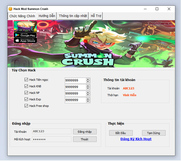Increase the Hack NP value with up arrow
Viewport: 181px width, 161px height.
(x=88, y=93)
